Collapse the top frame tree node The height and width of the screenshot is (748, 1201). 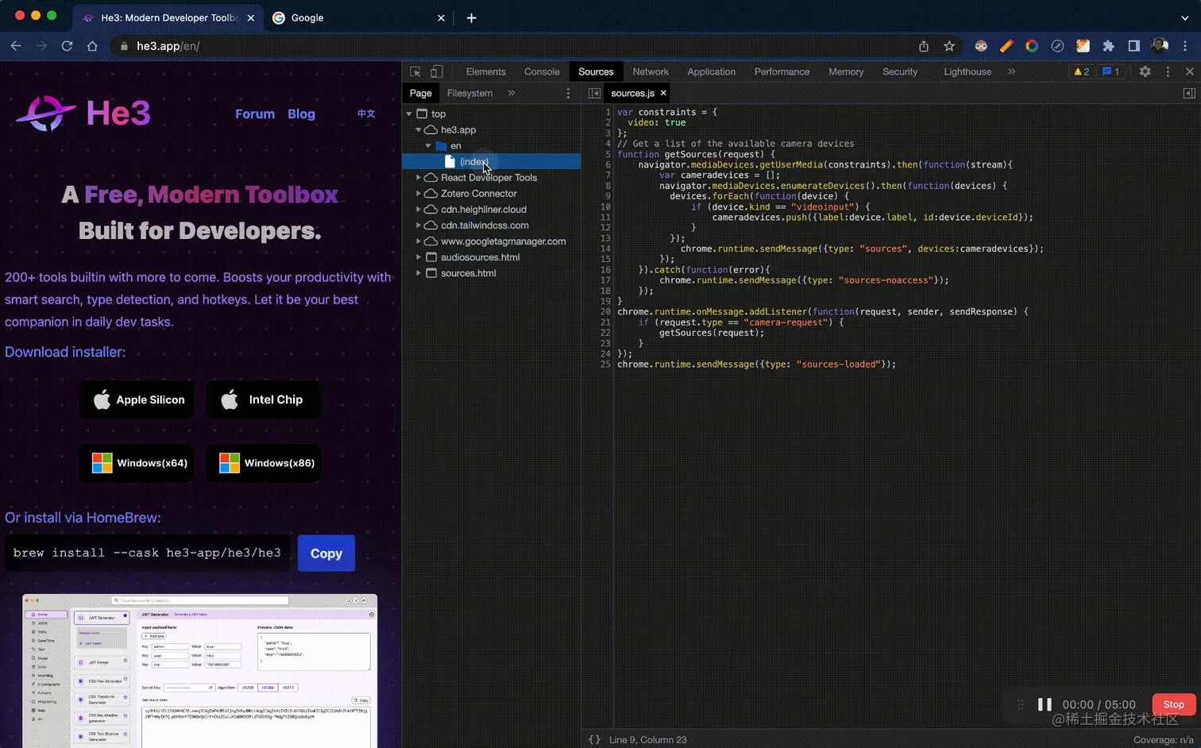coord(409,114)
